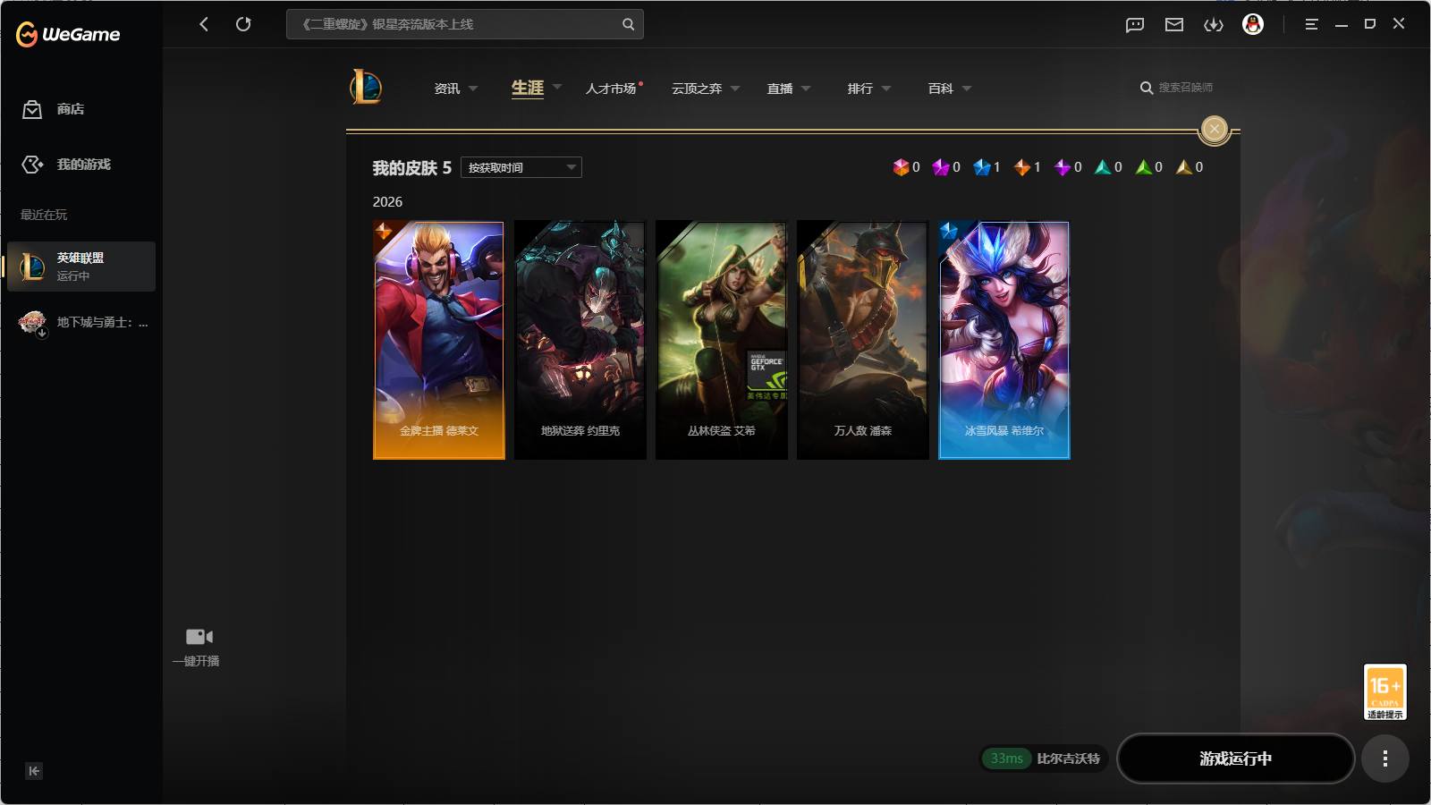
Task: Click the search magnifier icon in the top search box
Action: coord(628,24)
